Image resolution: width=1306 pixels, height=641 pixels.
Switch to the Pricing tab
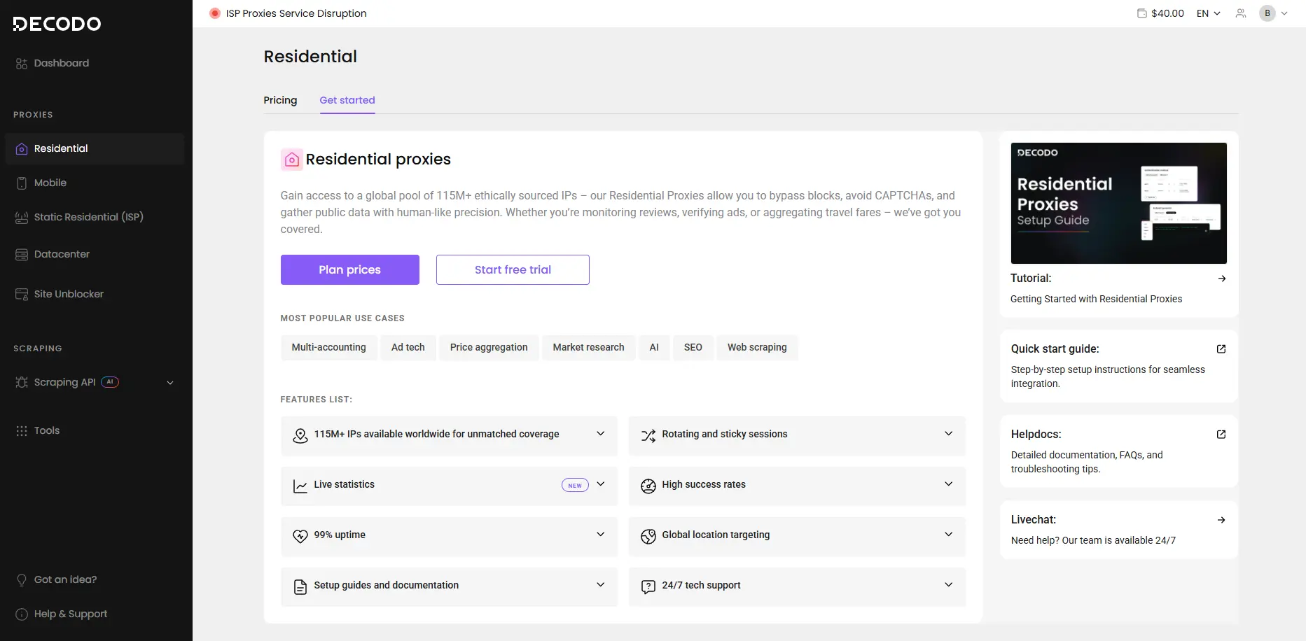280,100
